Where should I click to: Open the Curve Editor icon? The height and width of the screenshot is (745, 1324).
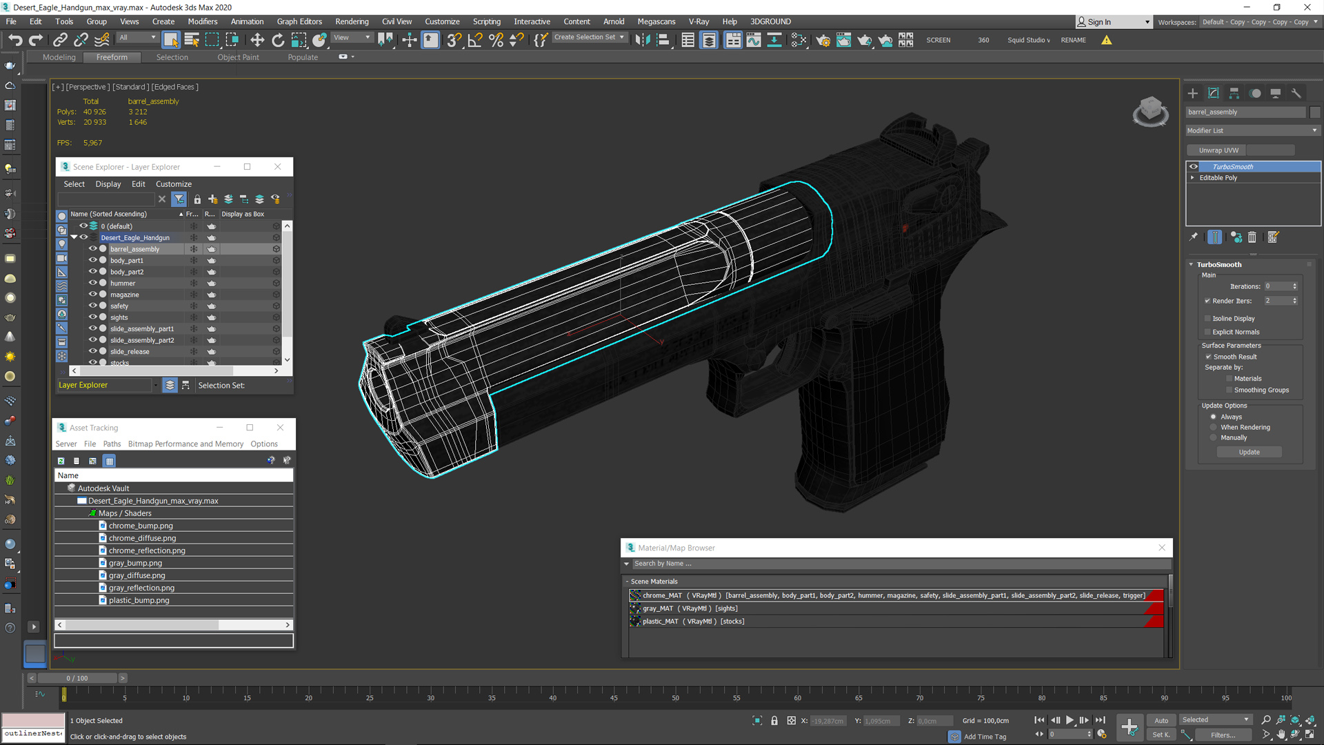click(x=754, y=40)
